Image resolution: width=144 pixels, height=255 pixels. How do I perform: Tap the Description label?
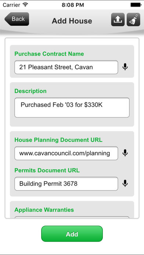point(30,91)
